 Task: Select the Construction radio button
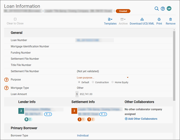[x=93, y=82]
